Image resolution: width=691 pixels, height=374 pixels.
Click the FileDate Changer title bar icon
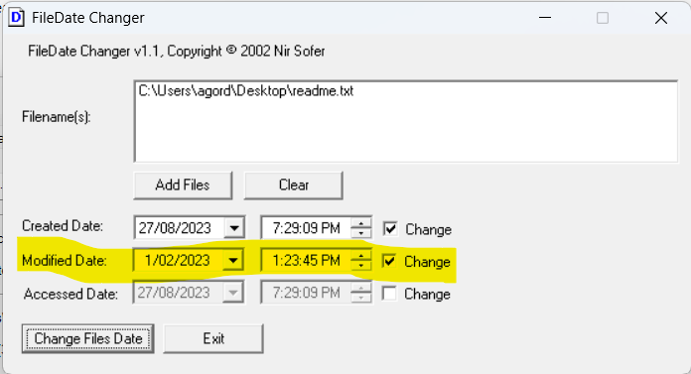click(x=17, y=18)
